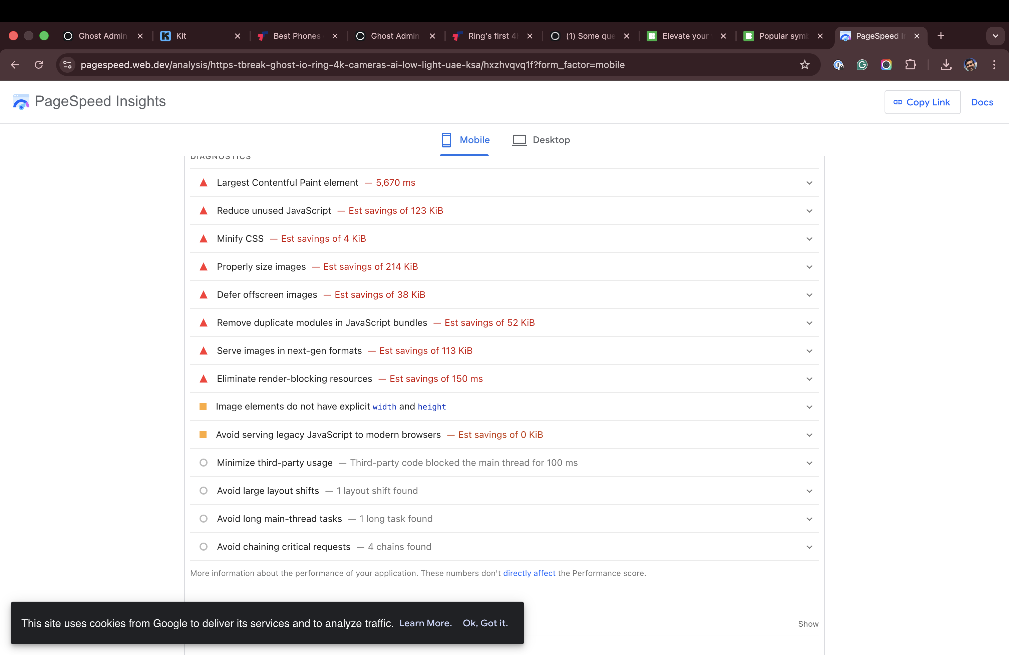Switch to the Best Phones browser tab
1009x655 pixels.
(297, 36)
